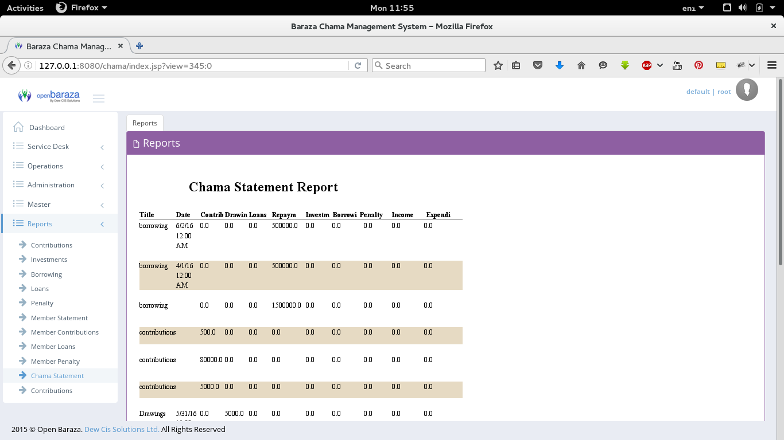Open the user avatar profile icon
Screen dimensions: 784x440
click(747, 90)
